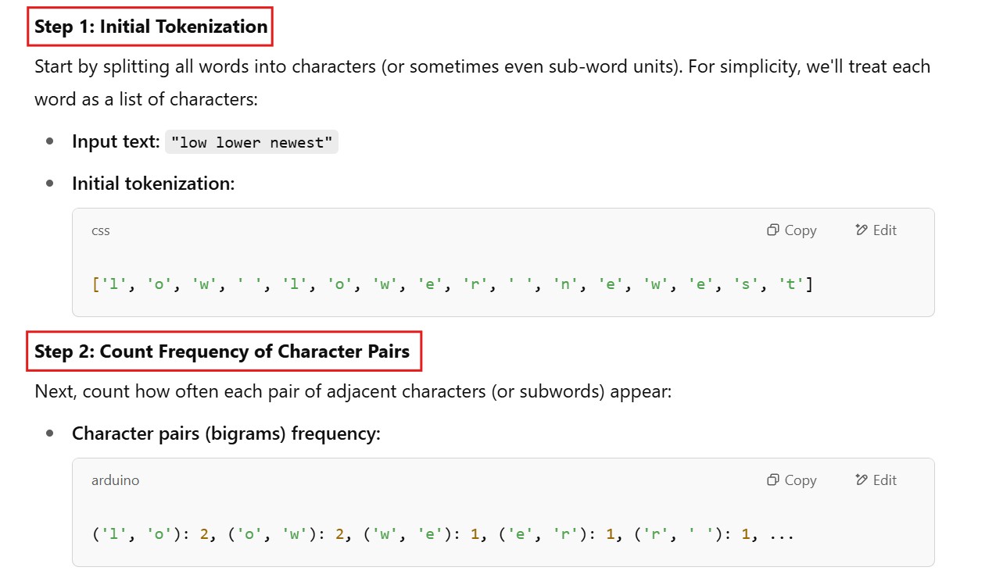The image size is (996, 585).
Task: Click the copy icon in the css code block
Action: point(772,230)
